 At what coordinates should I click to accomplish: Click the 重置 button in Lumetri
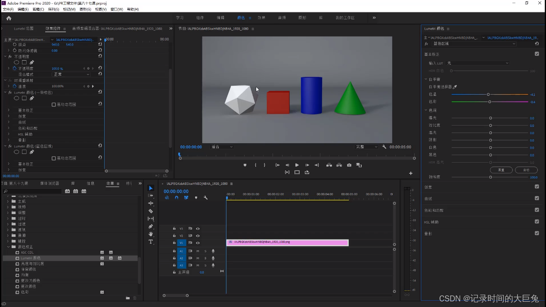[x=501, y=170]
